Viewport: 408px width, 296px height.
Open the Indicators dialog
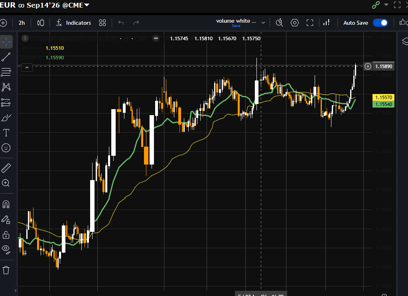(x=74, y=23)
